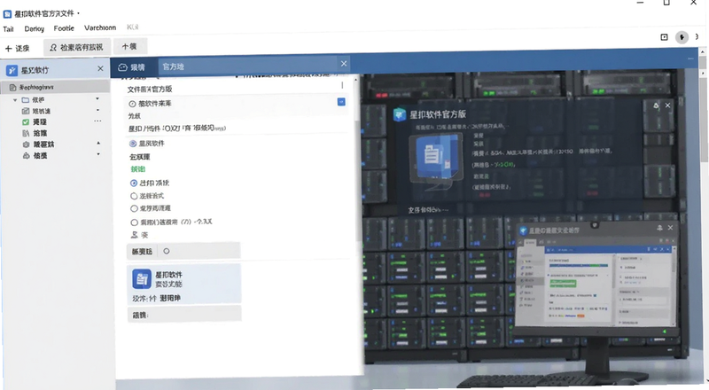The image size is (709, 390).
Task: Click the content panel scrollbar's up arrow
Action: [356, 80]
